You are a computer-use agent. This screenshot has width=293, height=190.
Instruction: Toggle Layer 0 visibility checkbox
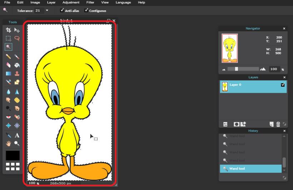point(283,85)
